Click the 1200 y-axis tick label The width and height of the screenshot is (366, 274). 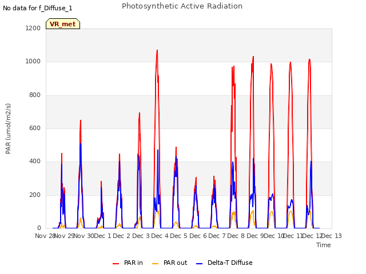[33, 28]
